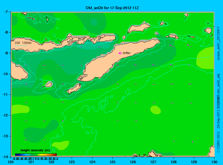Click the latitude label "-13"
The image size is (223, 165).
(x=5, y=136)
